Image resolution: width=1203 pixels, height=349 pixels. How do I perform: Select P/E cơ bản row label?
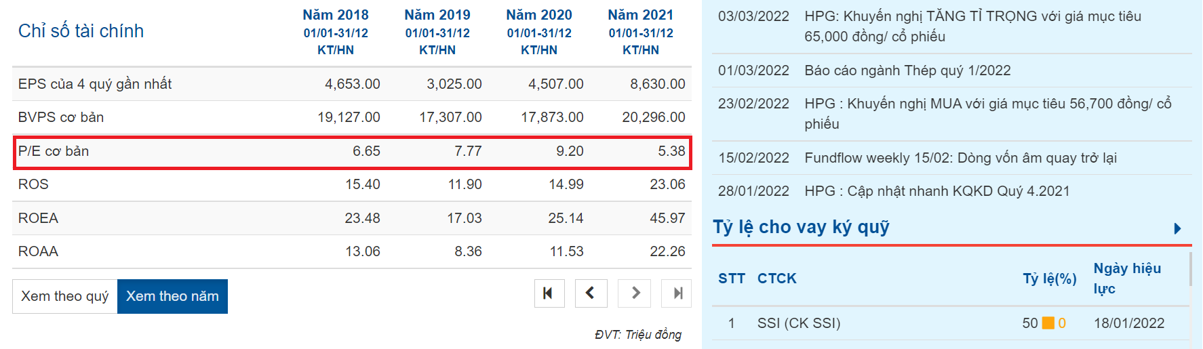54,151
